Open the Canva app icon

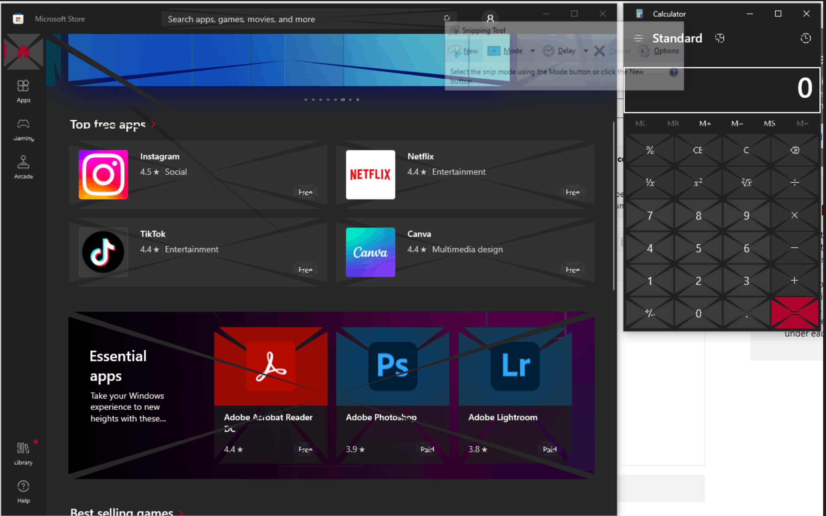tap(371, 252)
